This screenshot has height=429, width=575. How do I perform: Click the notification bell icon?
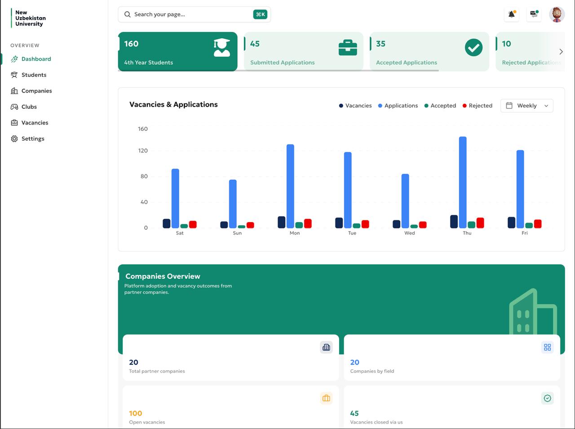(x=511, y=14)
